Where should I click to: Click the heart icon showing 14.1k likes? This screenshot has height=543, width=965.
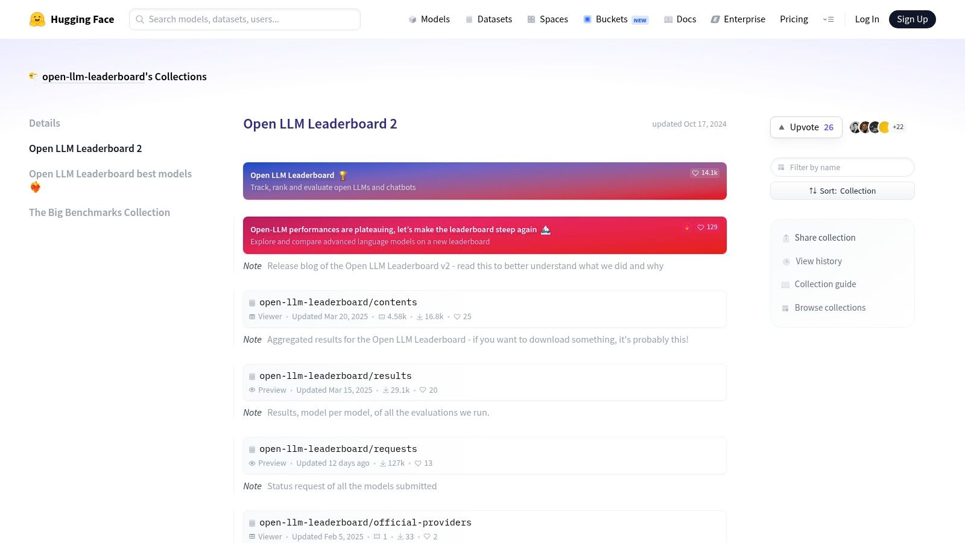pos(695,173)
